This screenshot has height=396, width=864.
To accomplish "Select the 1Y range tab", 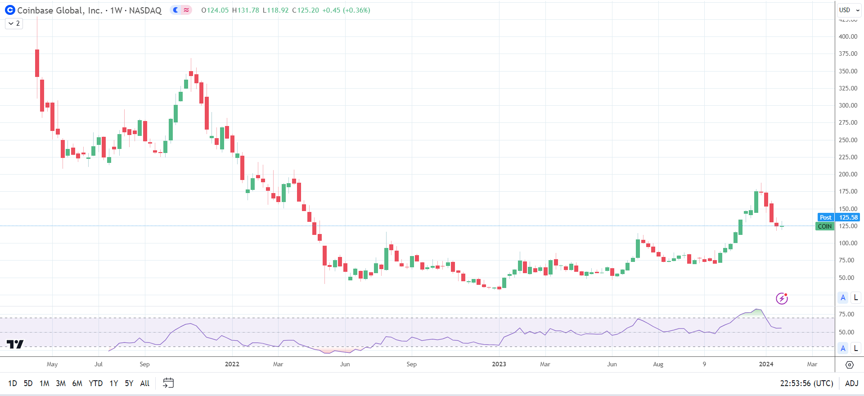I will pyautogui.click(x=114, y=383).
